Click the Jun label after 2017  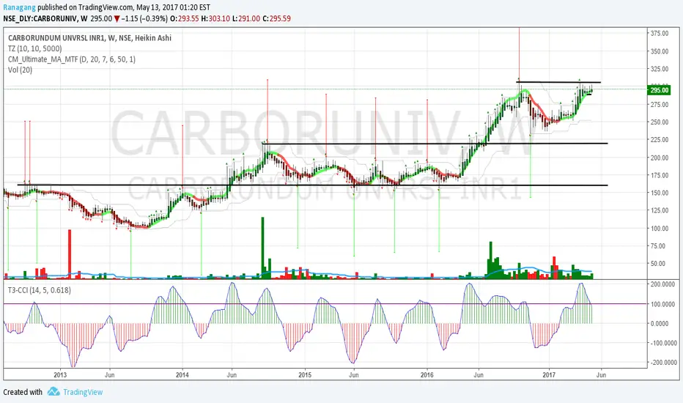click(601, 374)
